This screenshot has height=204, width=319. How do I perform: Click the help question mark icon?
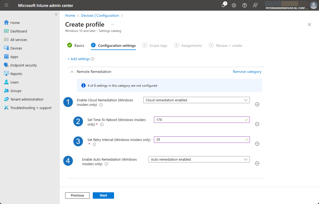[x=245, y=5]
